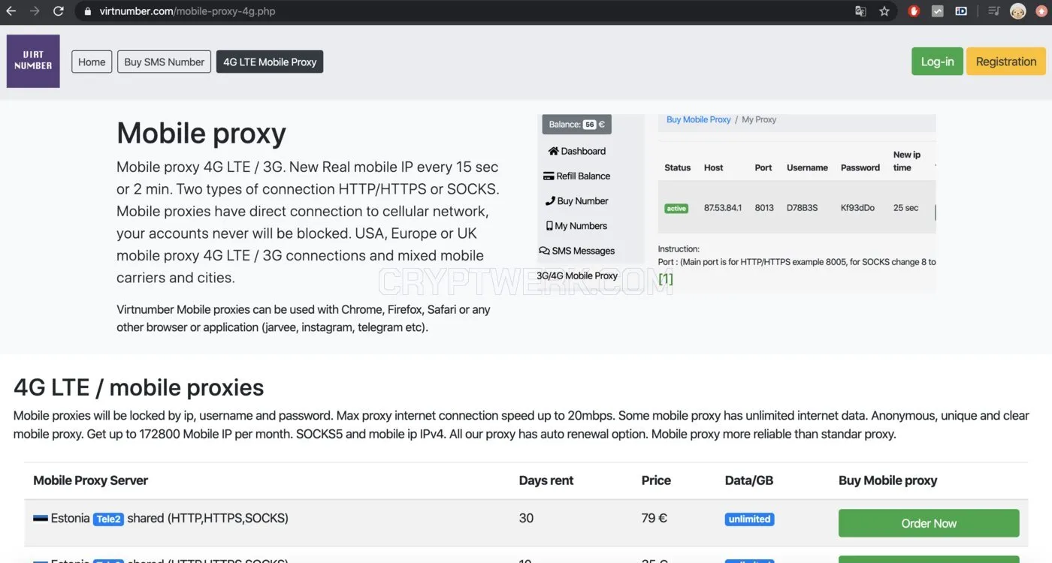Click the Mobile proxy main heading
Image resolution: width=1052 pixels, height=563 pixels.
coord(201,134)
